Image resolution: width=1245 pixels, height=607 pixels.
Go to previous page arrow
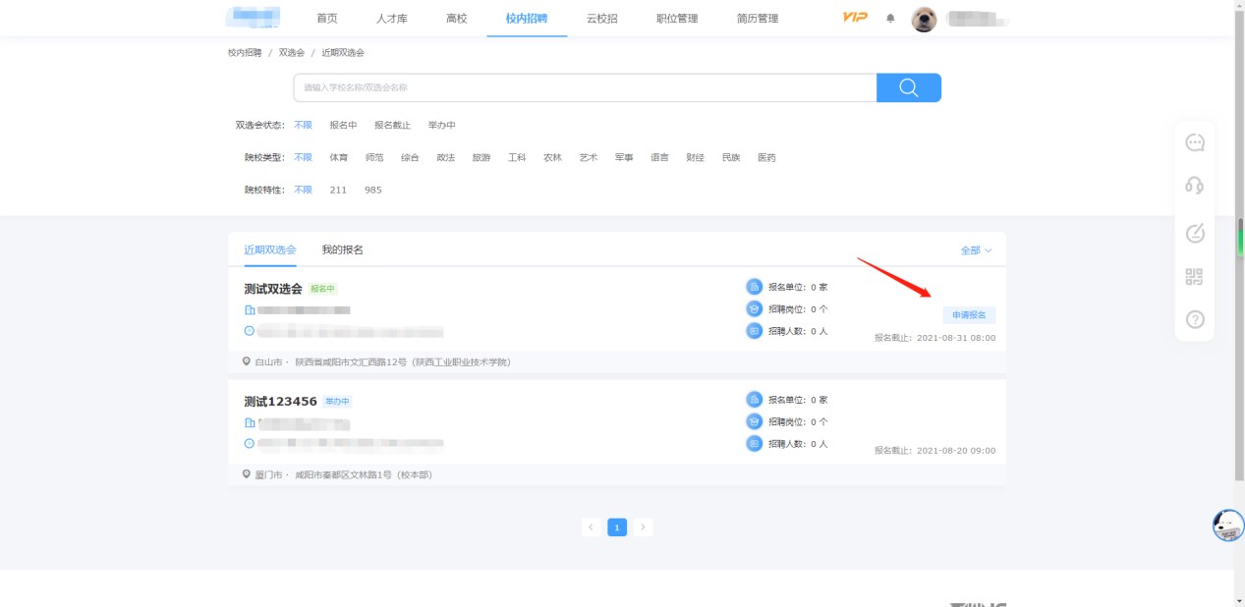point(591,527)
